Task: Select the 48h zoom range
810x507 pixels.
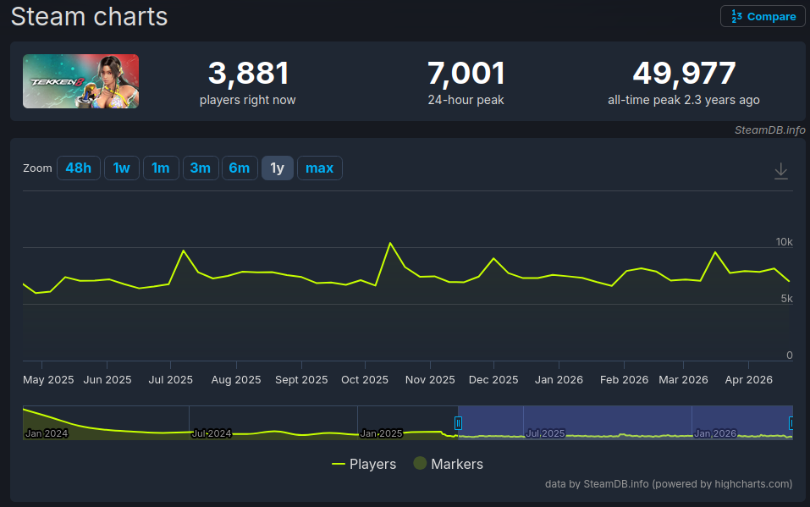Action: coord(79,168)
